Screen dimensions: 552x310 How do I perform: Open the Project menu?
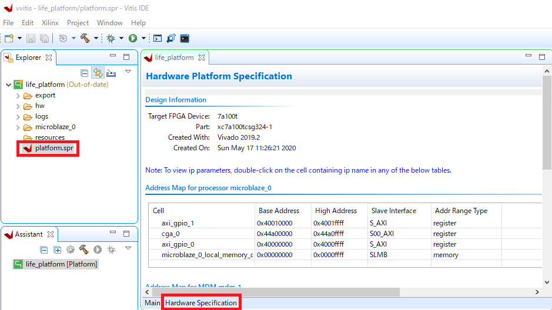[78, 23]
